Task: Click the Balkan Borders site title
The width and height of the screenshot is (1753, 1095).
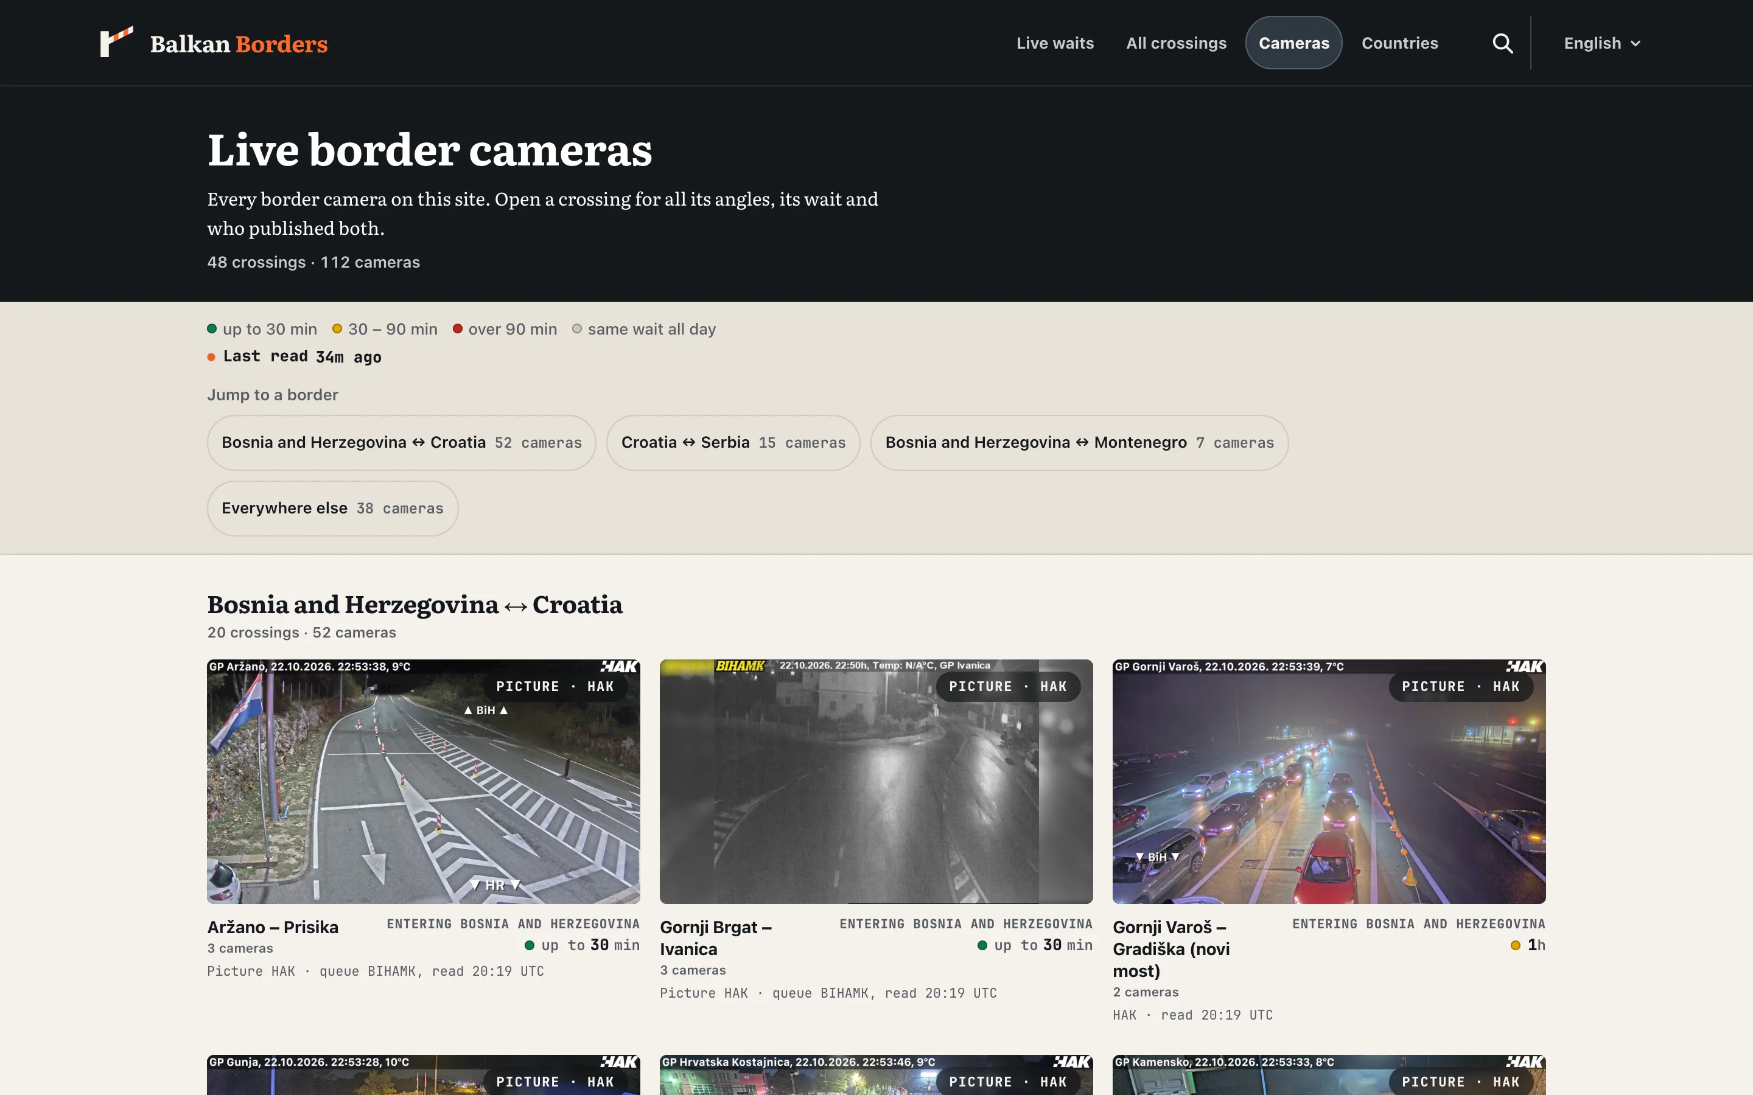Action: (x=239, y=44)
